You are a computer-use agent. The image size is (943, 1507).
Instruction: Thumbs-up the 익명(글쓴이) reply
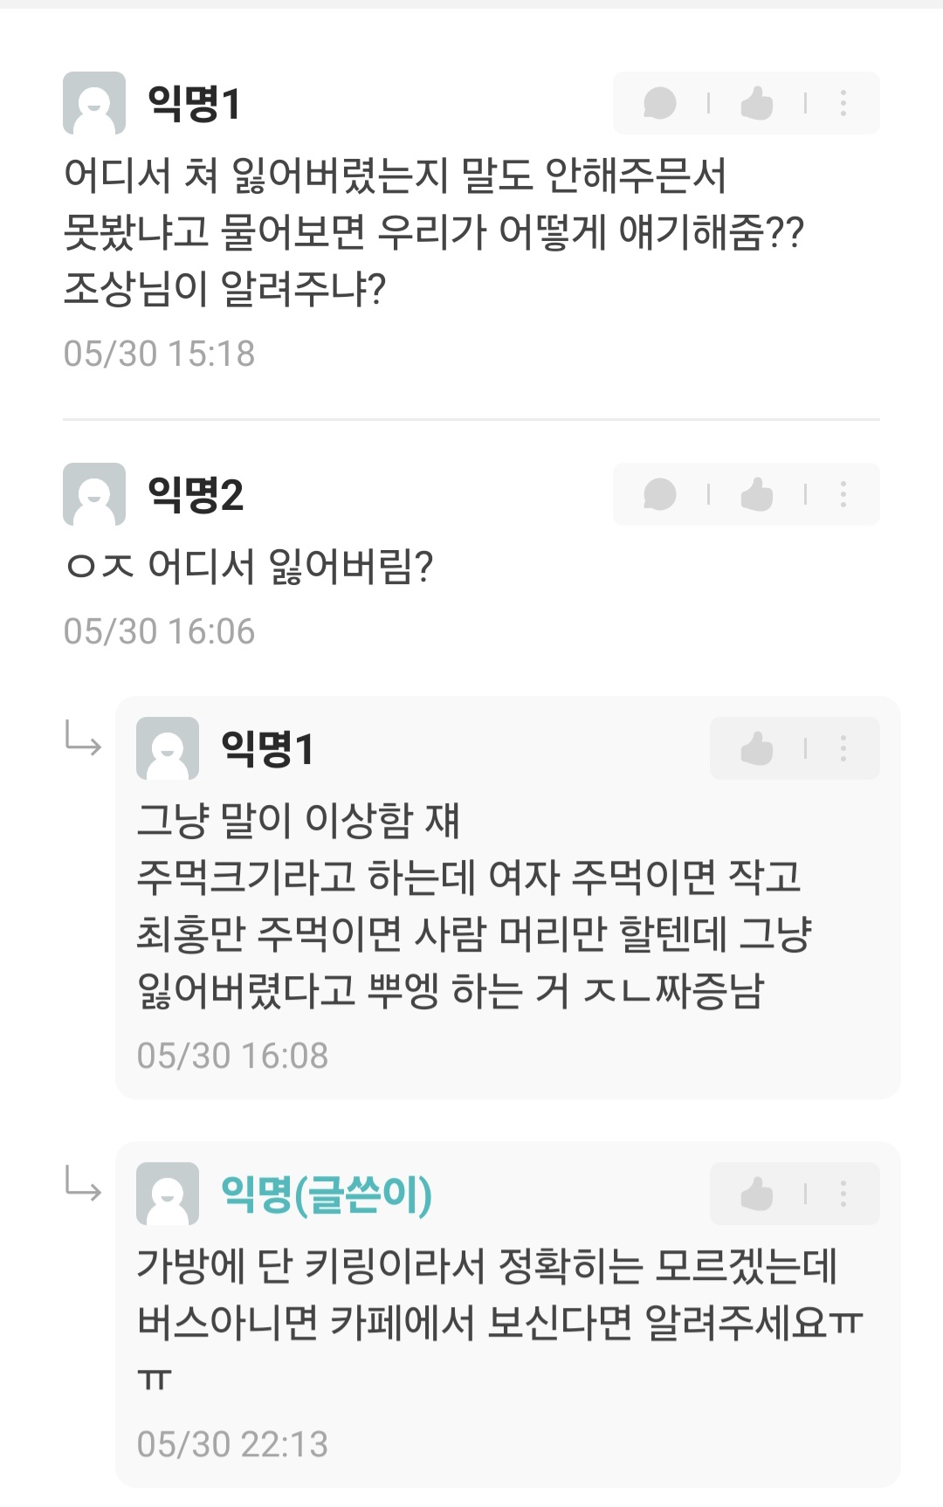(x=757, y=1194)
